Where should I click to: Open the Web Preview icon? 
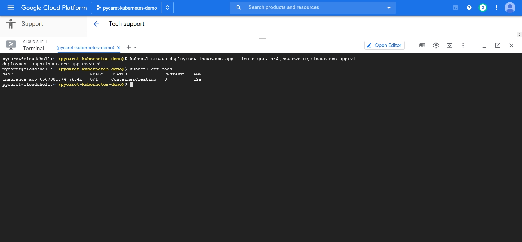[449, 45]
